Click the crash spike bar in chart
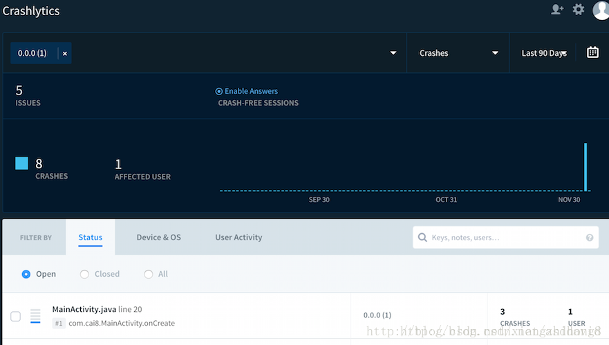 click(x=585, y=167)
